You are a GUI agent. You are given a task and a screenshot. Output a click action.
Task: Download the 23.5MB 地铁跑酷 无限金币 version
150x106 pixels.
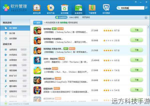pos(136,50)
